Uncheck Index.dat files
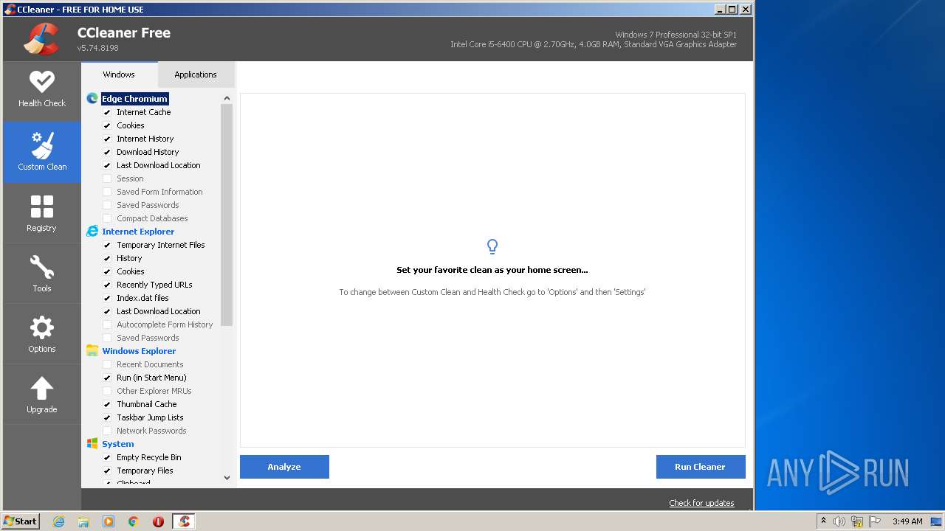 pos(107,298)
